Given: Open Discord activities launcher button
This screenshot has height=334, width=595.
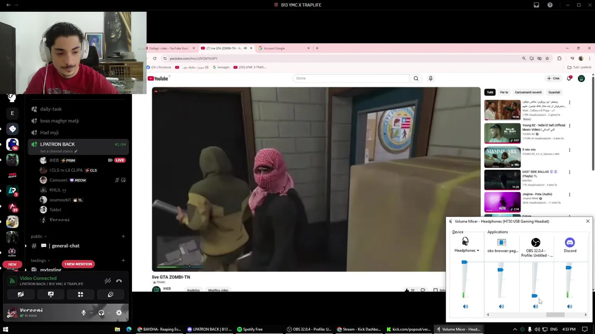Looking at the screenshot, I should click(x=80, y=294).
